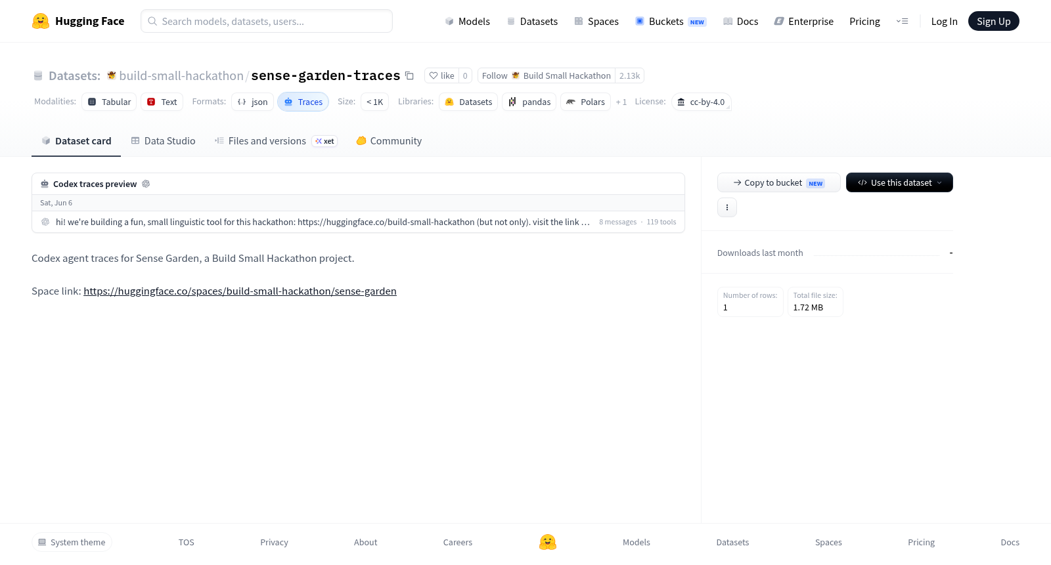Open the footer Datasets link
This screenshot has height=565, width=1051.
coord(732,542)
